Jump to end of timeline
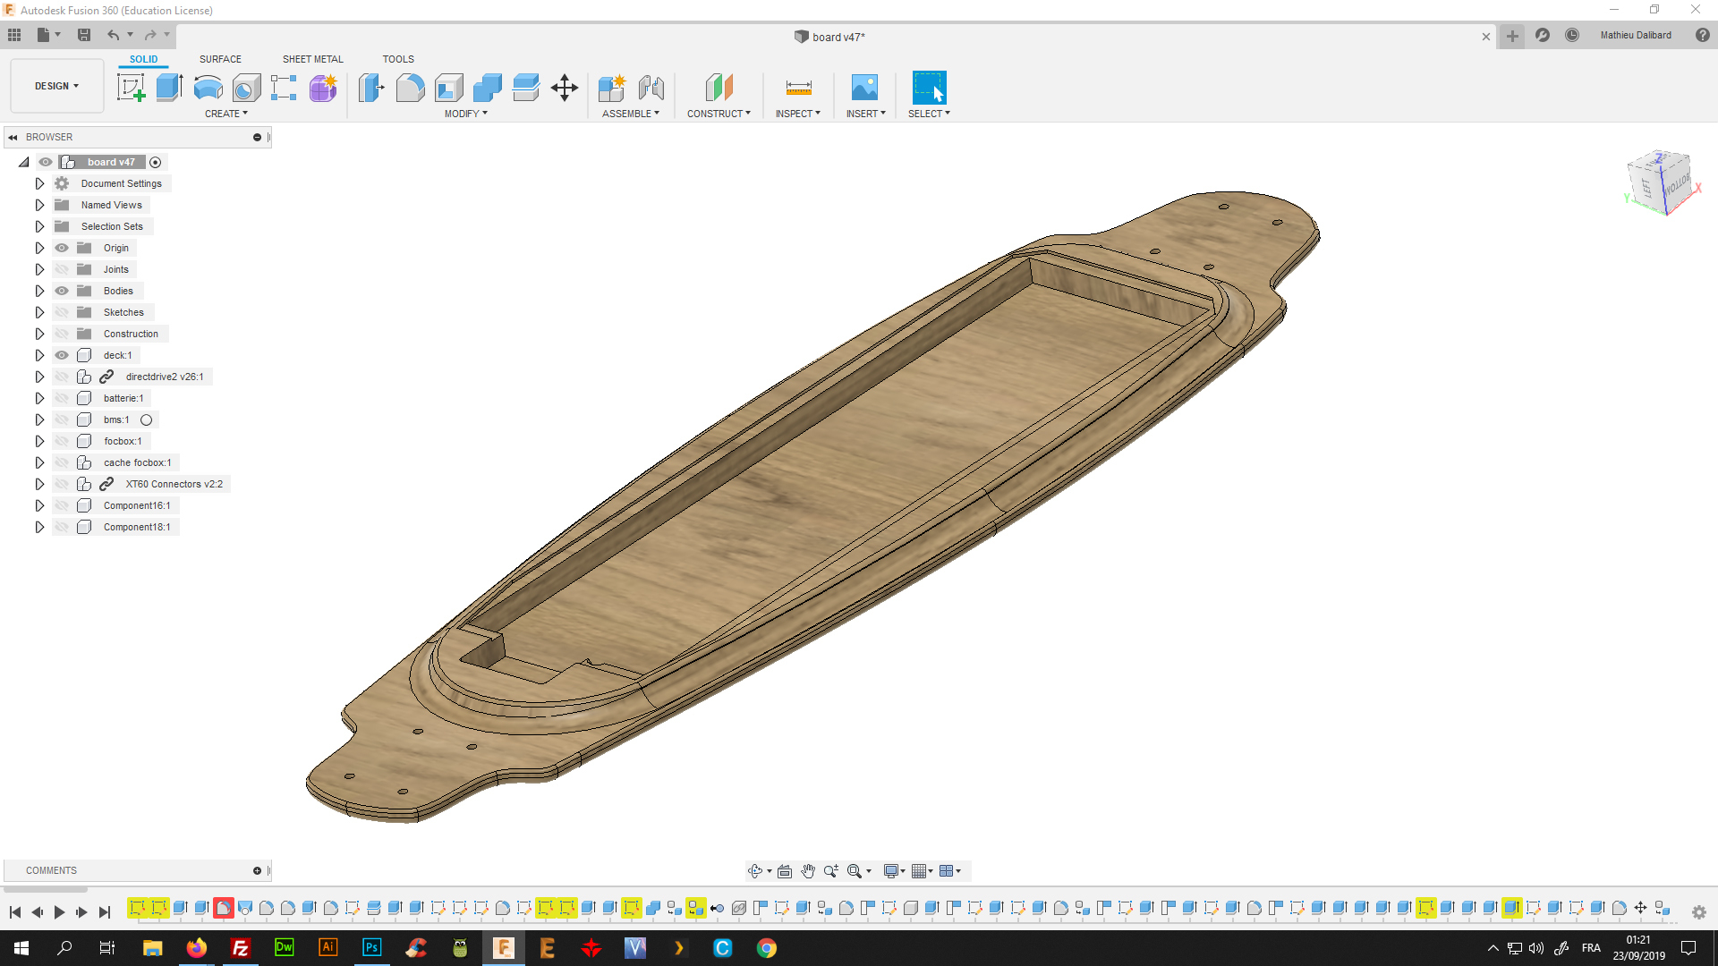 [104, 912]
